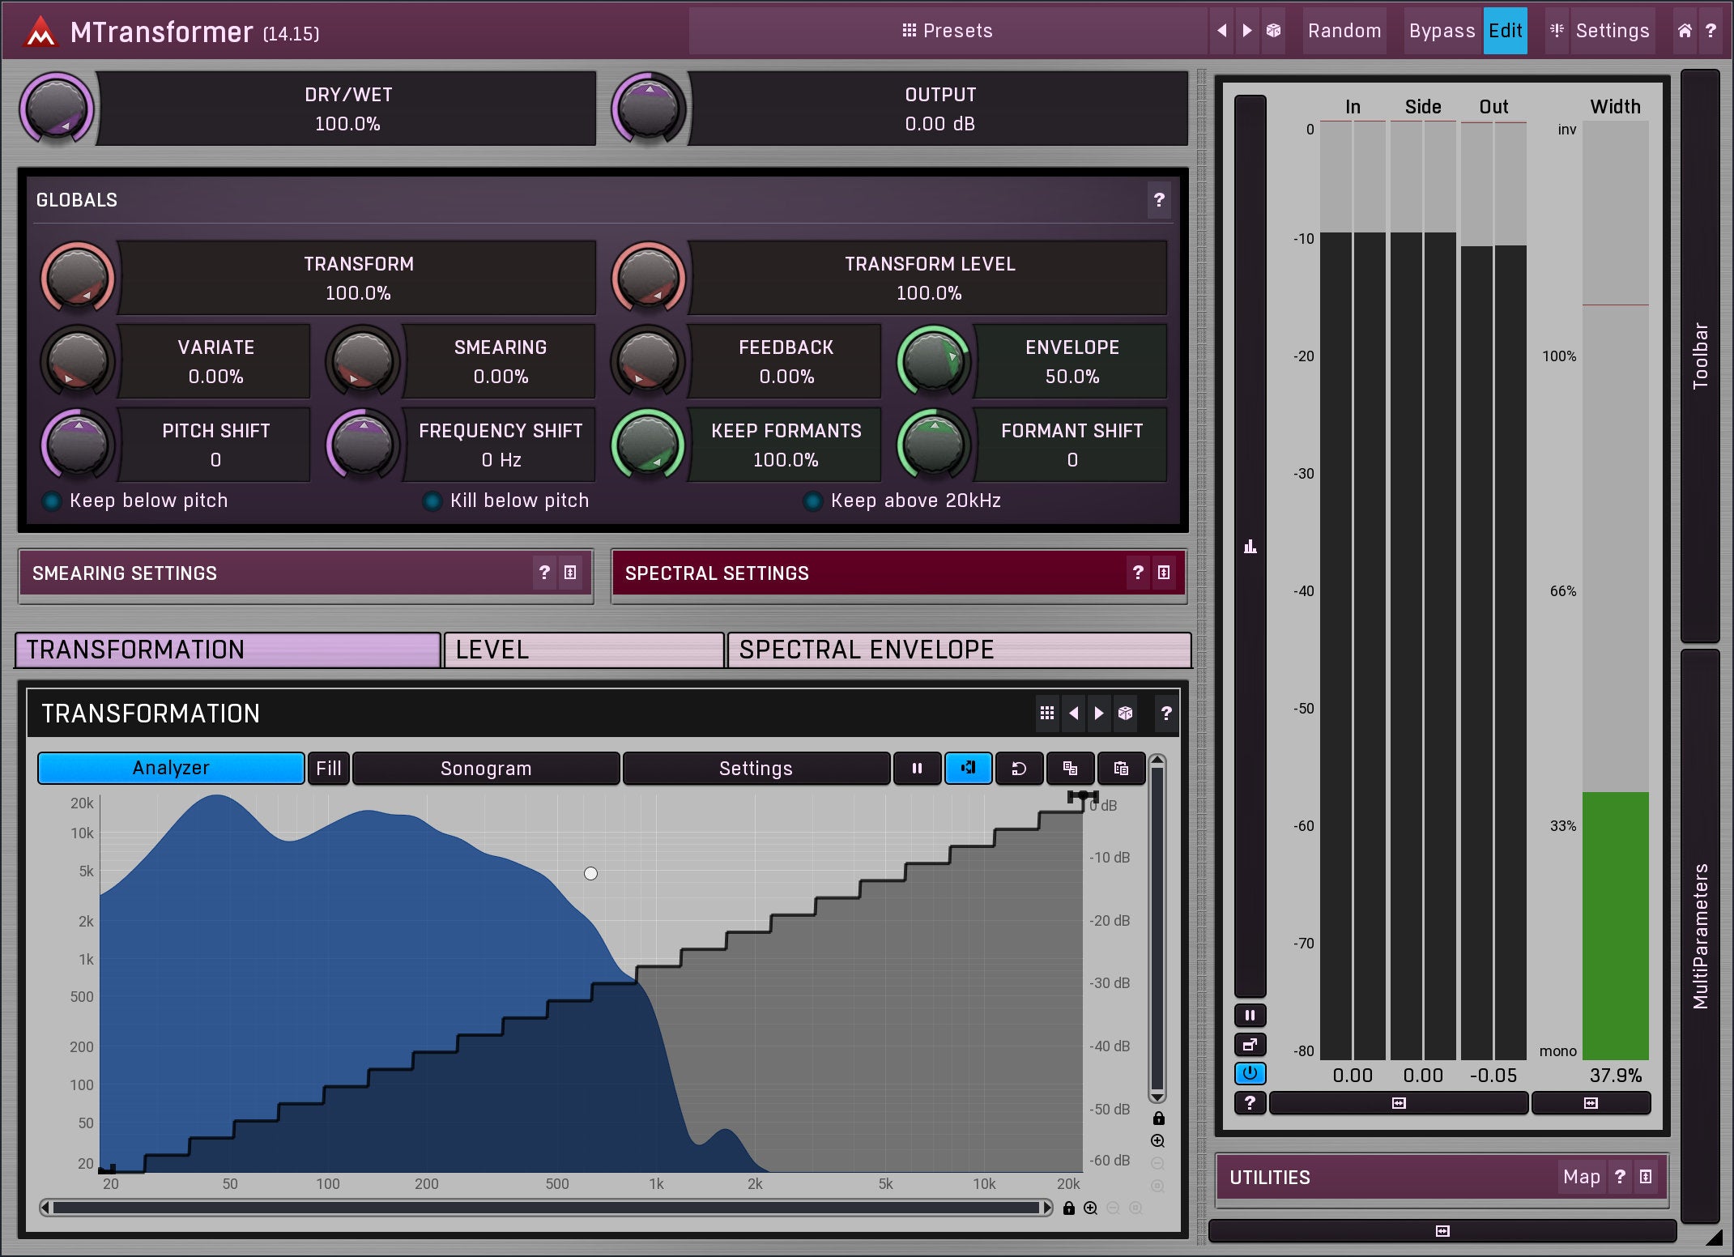The height and width of the screenshot is (1257, 1734).
Task: Click the Bypass button
Action: (1442, 31)
